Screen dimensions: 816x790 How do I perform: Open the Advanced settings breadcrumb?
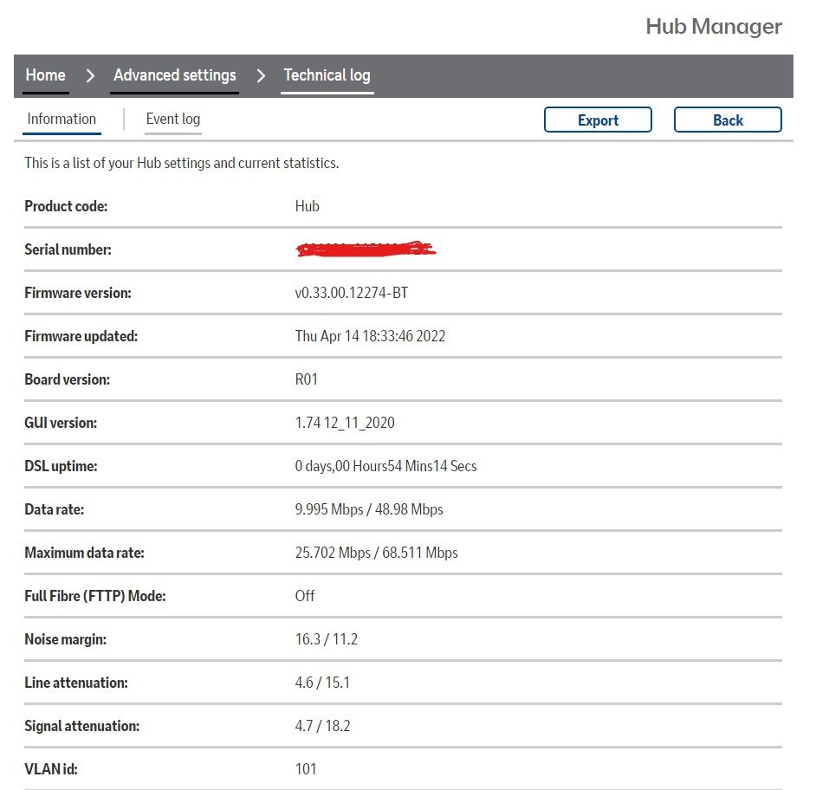tap(174, 75)
